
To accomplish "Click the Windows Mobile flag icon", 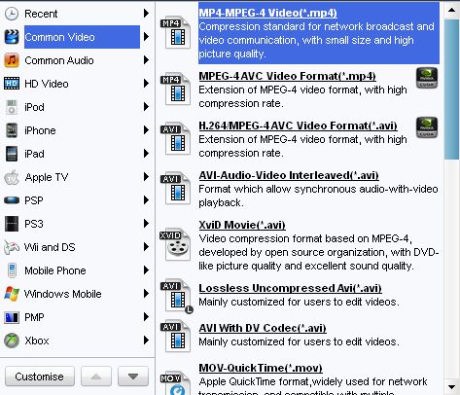I will pos(12,294).
